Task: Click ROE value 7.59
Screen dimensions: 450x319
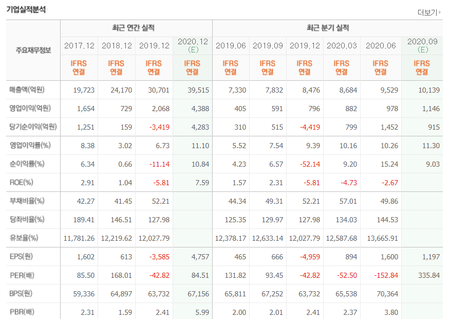Action: 202,183
